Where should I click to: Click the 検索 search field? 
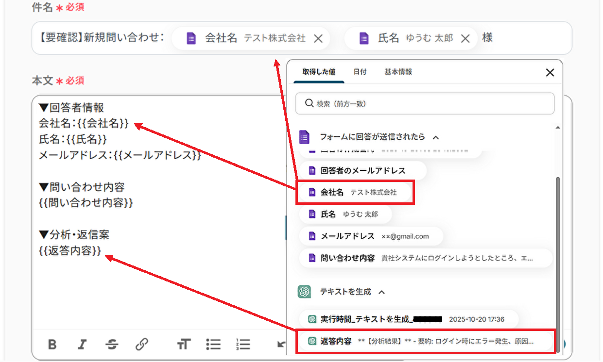click(x=425, y=103)
